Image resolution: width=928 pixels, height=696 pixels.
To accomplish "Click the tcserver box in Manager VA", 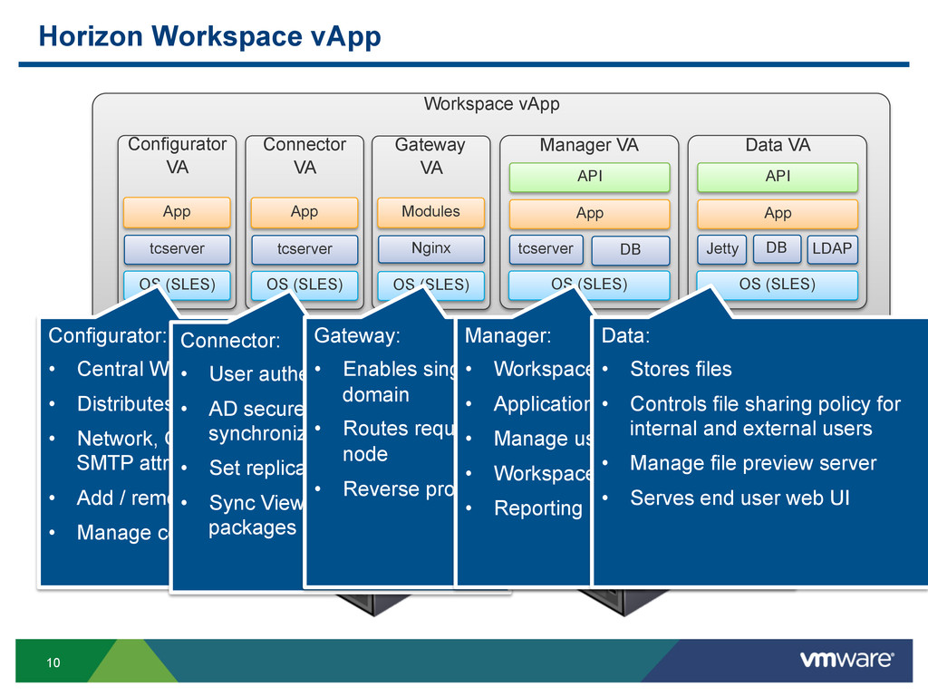I will 546,249.
